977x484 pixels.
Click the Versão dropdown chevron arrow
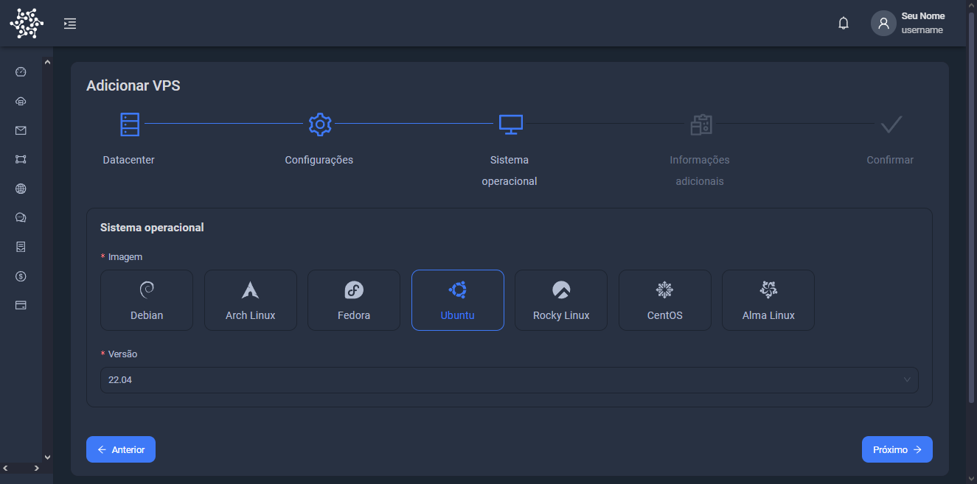[x=907, y=380]
